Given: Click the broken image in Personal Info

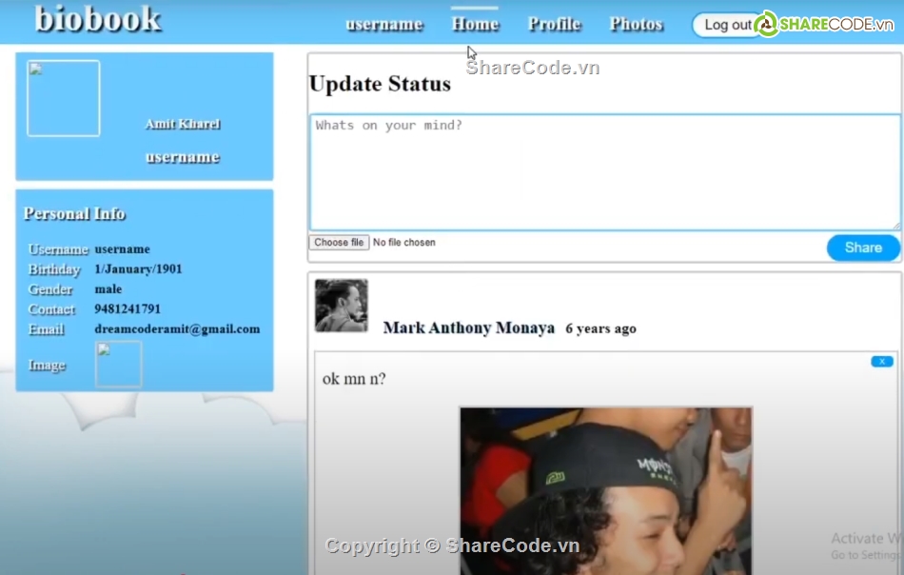Looking at the screenshot, I should point(119,364).
